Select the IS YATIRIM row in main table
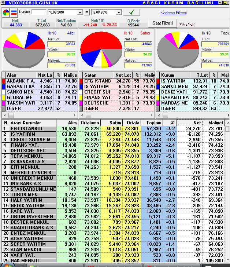 coord(114,134)
